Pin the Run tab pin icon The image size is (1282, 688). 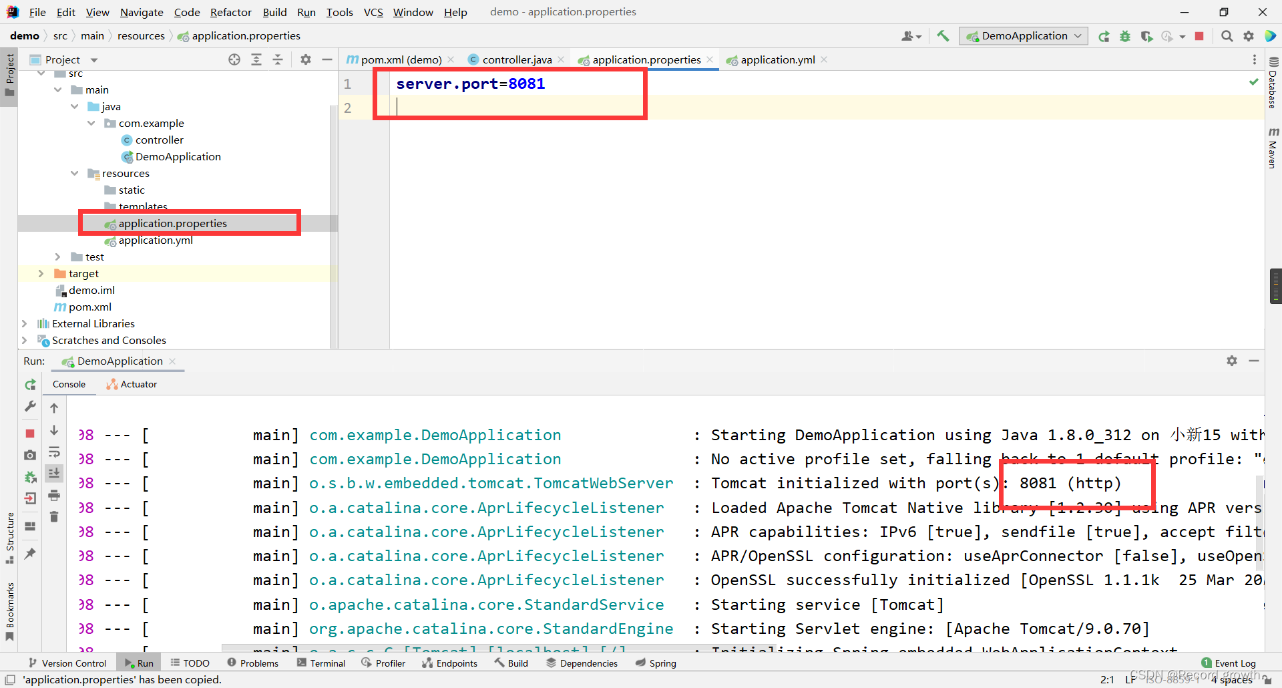point(30,553)
